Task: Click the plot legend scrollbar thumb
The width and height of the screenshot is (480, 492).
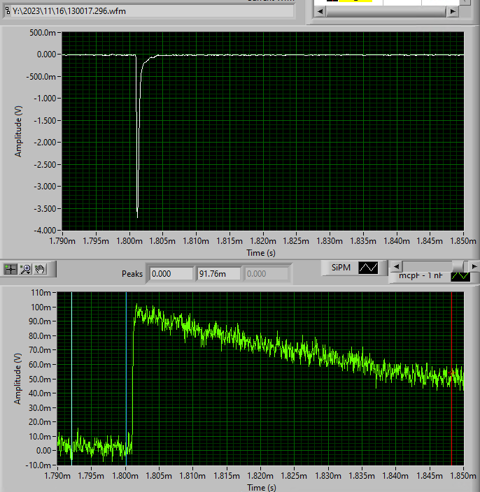Action: pos(457,267)
